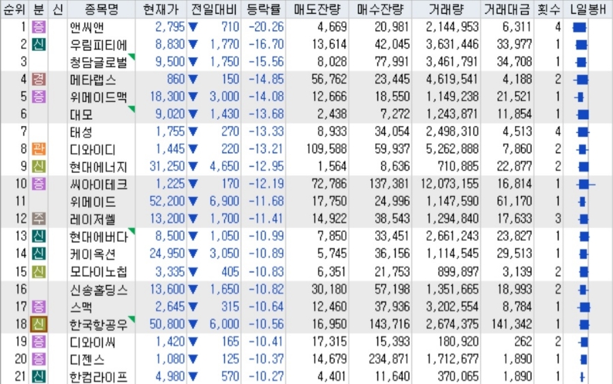Sort by the 순위 column header

[x=14, y=9]
